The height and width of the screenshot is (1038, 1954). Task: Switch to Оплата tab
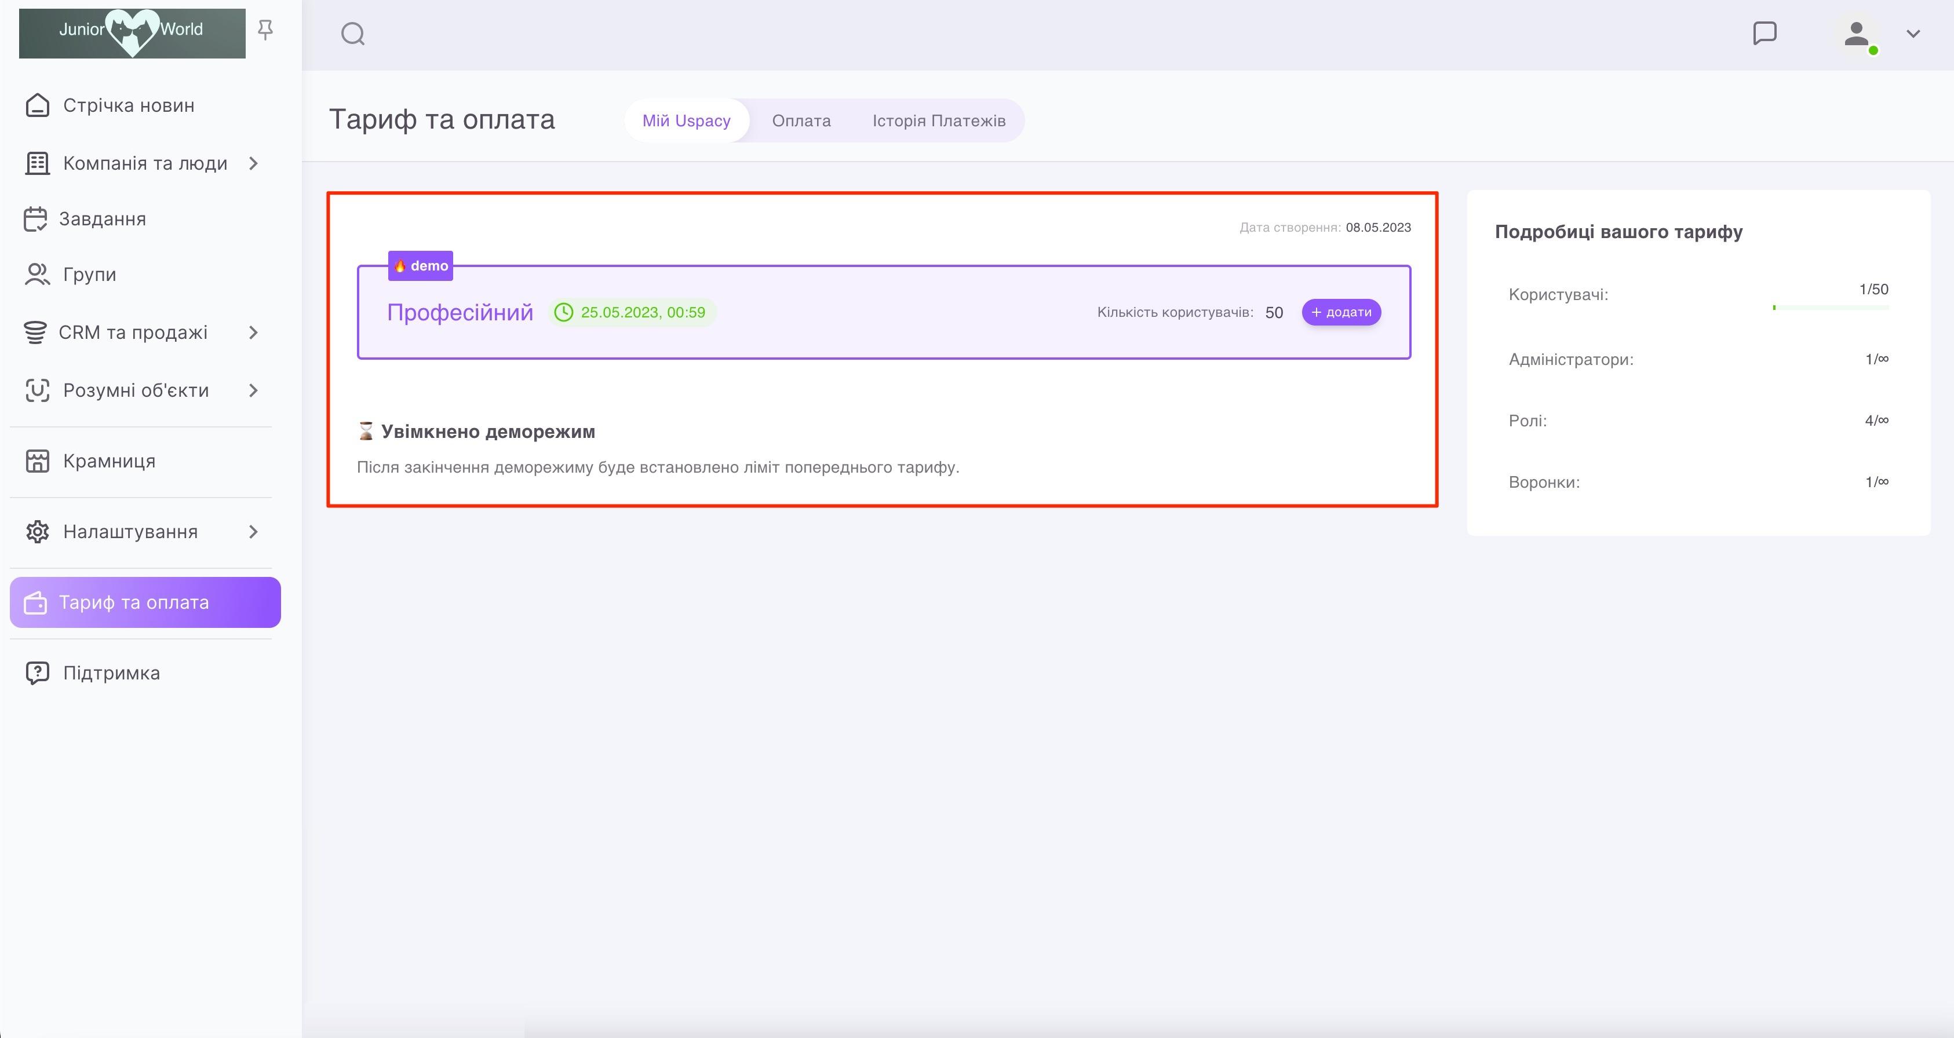coord(801,120)
